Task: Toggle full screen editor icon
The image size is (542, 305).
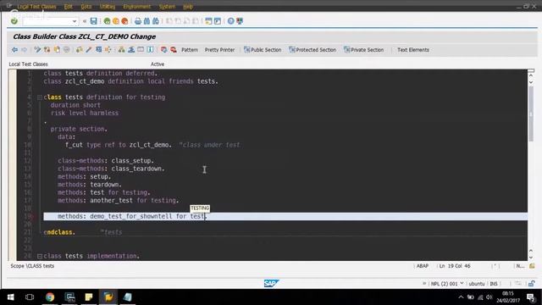Action: point(141,50)
